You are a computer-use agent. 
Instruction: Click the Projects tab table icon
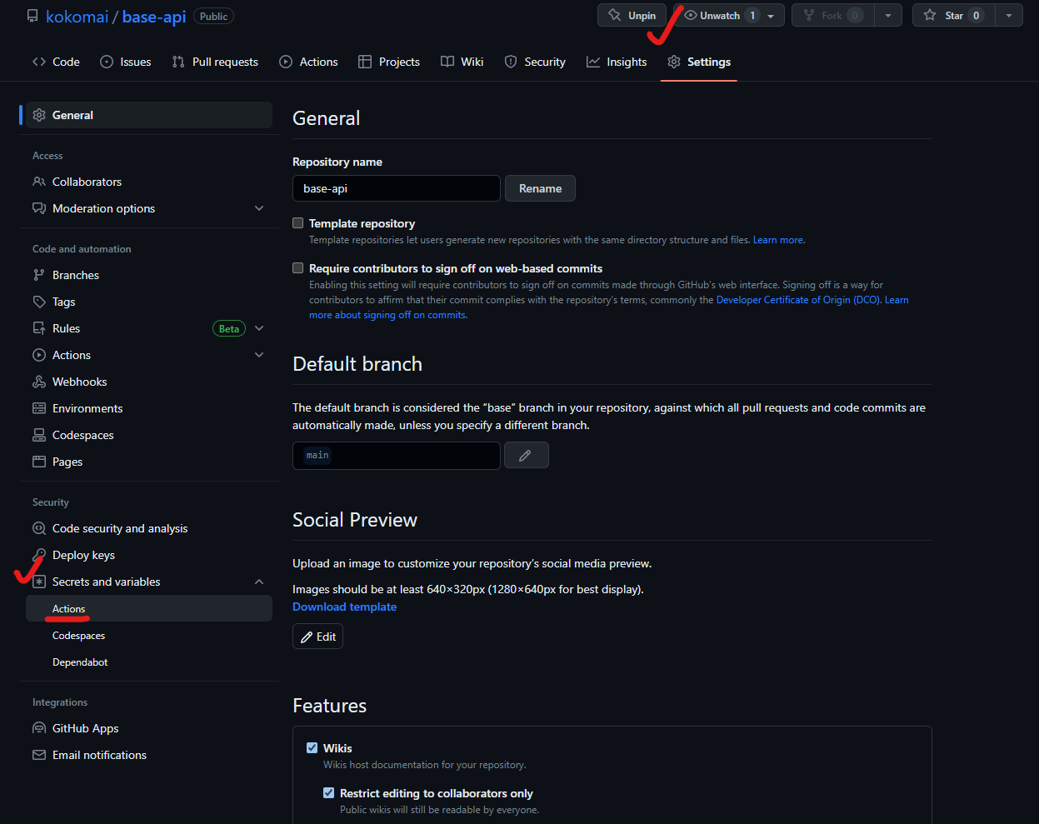click(x=365, y=62)
